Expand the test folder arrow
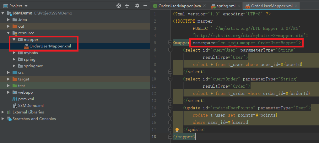Screen dimensions: 319x143 (8, 86)
